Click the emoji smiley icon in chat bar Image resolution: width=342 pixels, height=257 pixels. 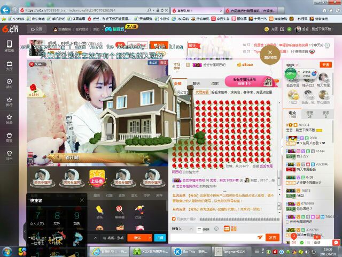[x=216, y=229]
